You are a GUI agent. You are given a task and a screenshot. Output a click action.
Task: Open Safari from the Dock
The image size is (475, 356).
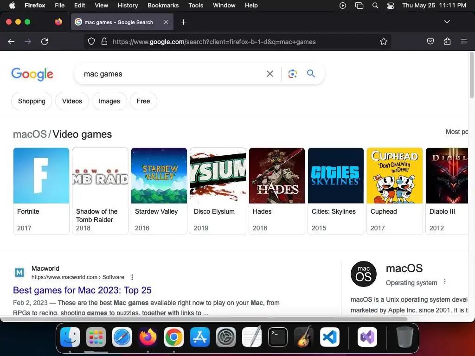click(x=122, y=337)
